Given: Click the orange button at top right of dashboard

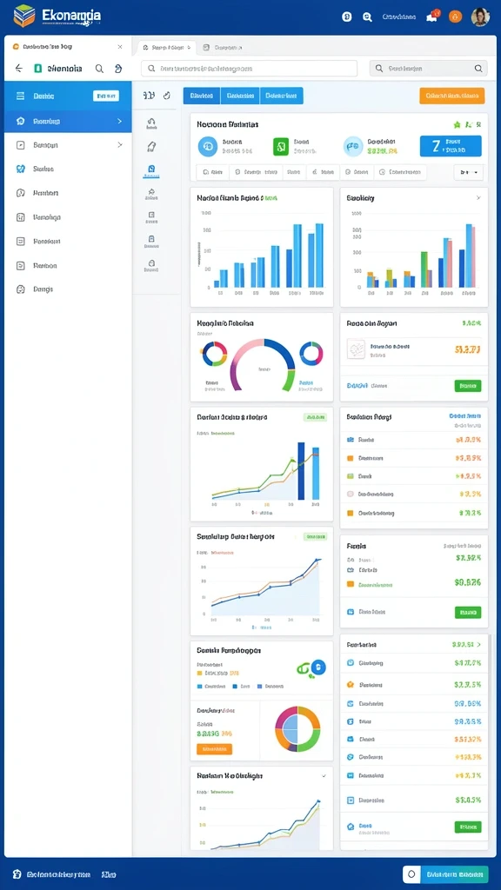Looking at the screenshot, I should point(452,96).
